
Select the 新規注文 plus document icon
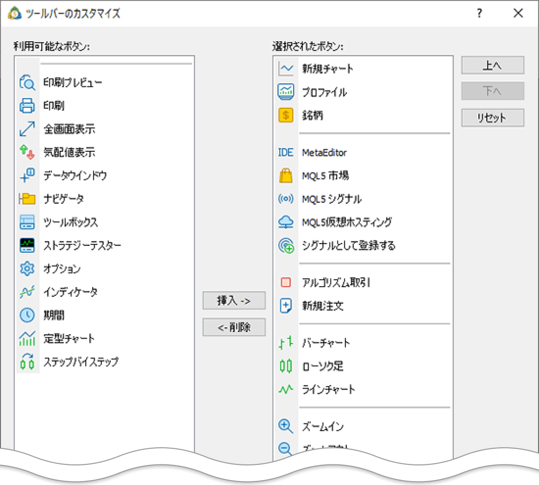286,306
